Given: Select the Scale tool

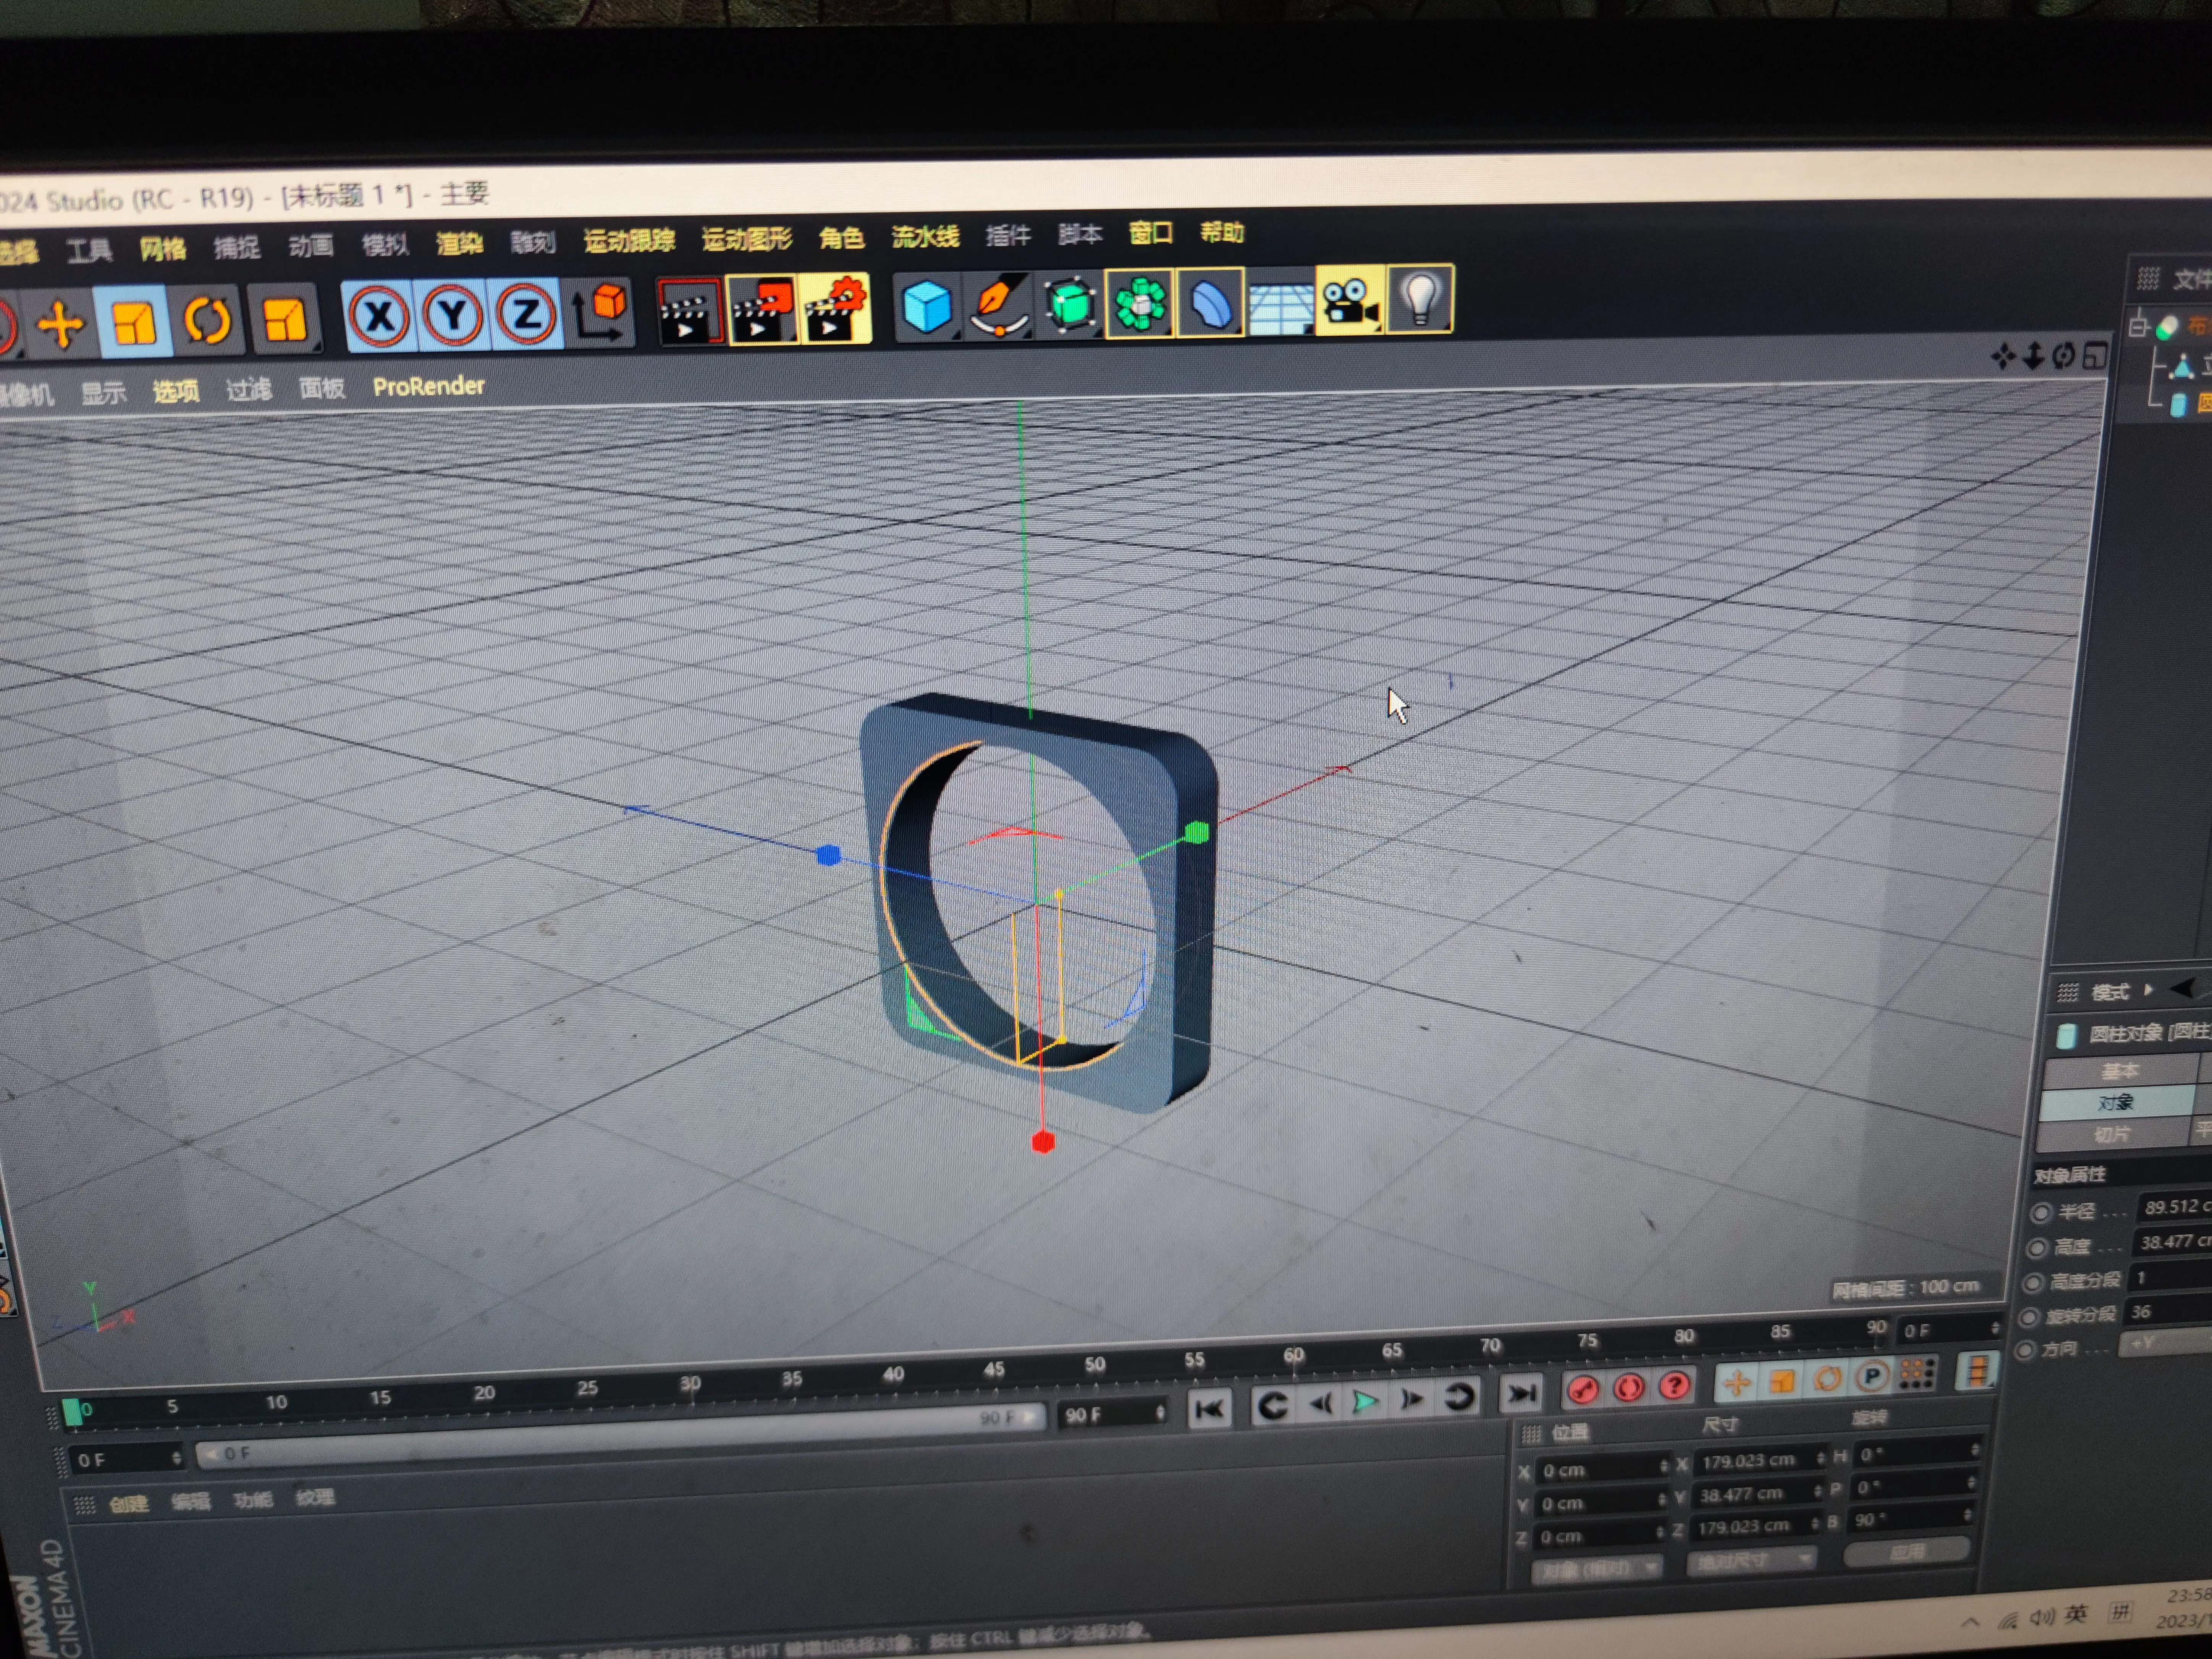Looking at the screenshot, I should point(134,322).
